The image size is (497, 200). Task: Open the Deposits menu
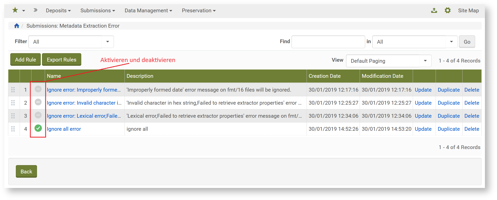58,11
